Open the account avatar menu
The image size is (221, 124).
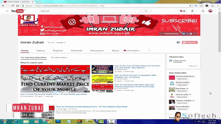tap(210, 11)
